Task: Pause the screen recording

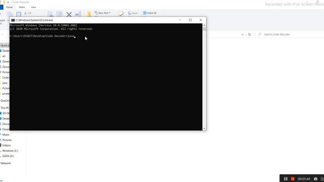Action: click(x=286, y=178)
